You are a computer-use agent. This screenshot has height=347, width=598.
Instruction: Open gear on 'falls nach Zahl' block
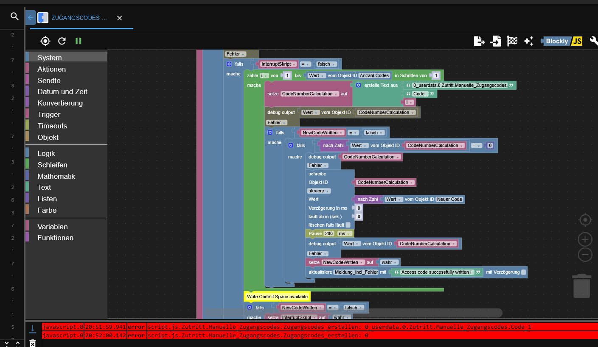pyautogui.click(x=291, y=145)
